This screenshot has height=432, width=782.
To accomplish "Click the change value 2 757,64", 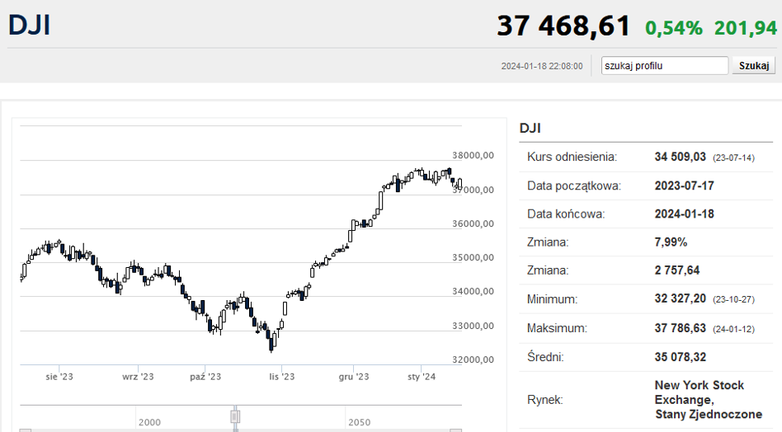I will tap(676, 270).
